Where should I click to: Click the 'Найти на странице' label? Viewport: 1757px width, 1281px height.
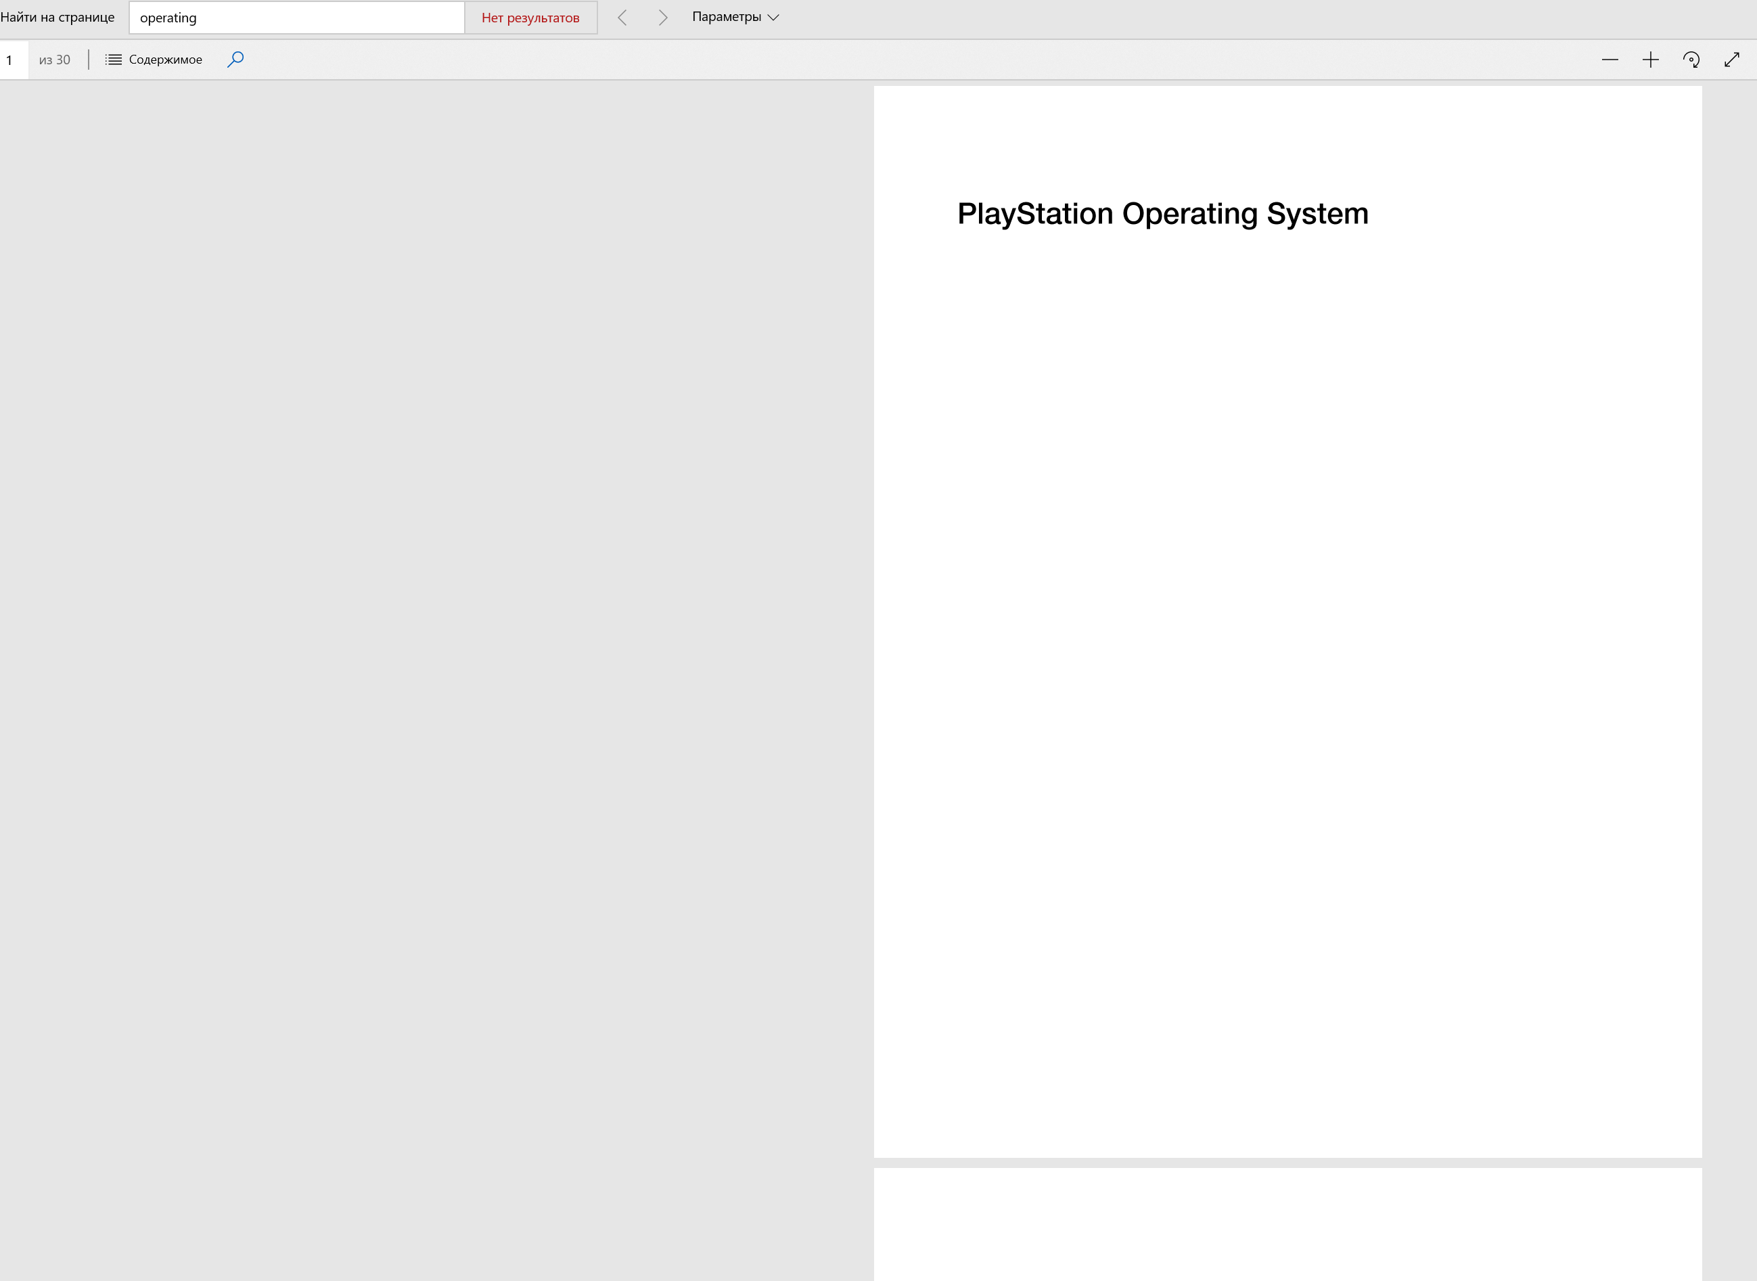58,17
